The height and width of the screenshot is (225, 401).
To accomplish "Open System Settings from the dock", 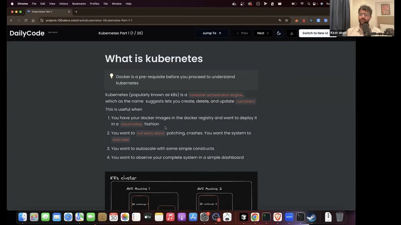I will (205, 217).
